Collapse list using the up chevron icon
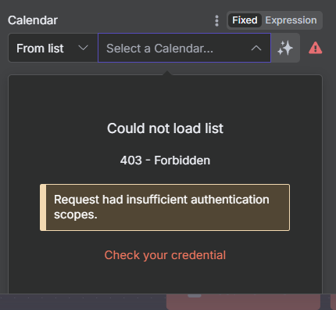The width and height of the screenshot is (336, 310). (256, 48)
